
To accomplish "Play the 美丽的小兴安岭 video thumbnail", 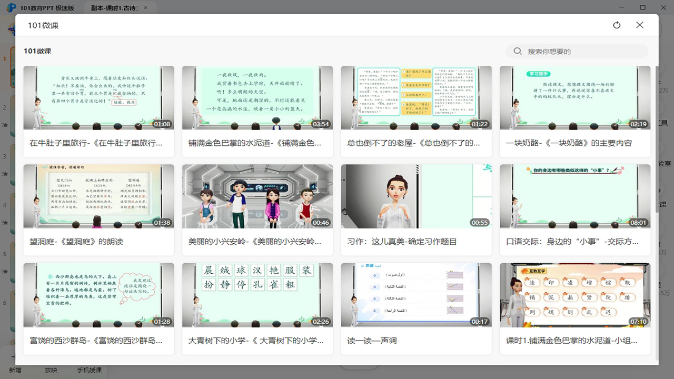I will coord(257,196).
